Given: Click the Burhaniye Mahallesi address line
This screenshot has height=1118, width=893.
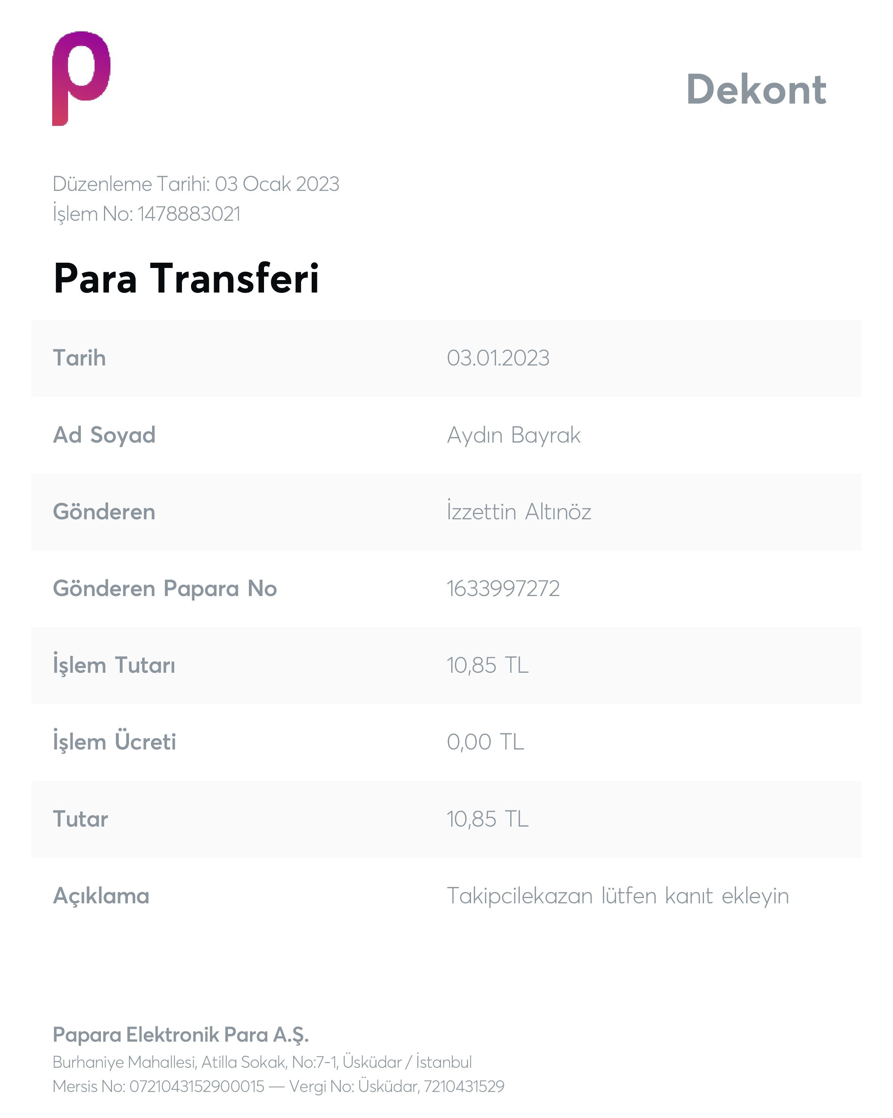Looking at the screenshot, I should [262, 1062].
